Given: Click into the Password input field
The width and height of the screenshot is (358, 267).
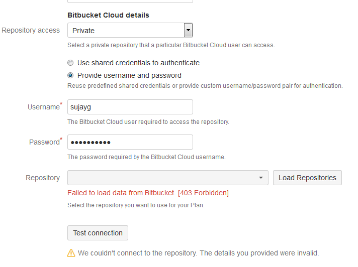Looking at the screenshot, I should click(x=130, y=142).
